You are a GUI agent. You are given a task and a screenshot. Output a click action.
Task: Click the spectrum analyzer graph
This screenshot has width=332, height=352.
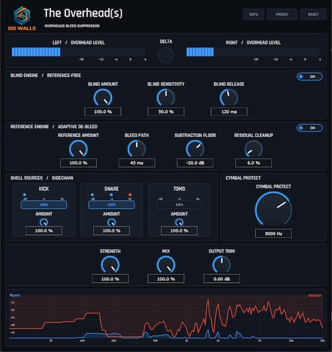point(166,317)
